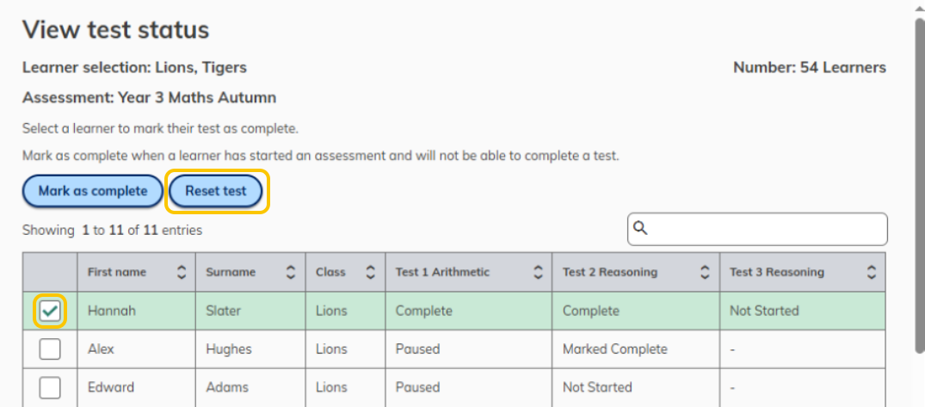Click Hannah's Test 1 Complete cell
The image size is (925, 407).
(468, 311)
